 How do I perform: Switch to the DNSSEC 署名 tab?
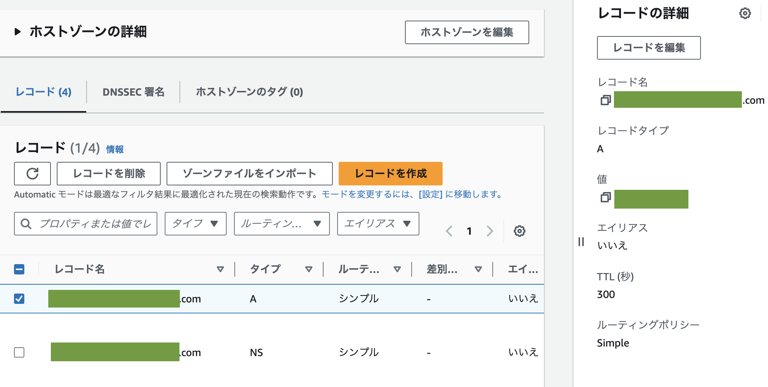(133, 92)
